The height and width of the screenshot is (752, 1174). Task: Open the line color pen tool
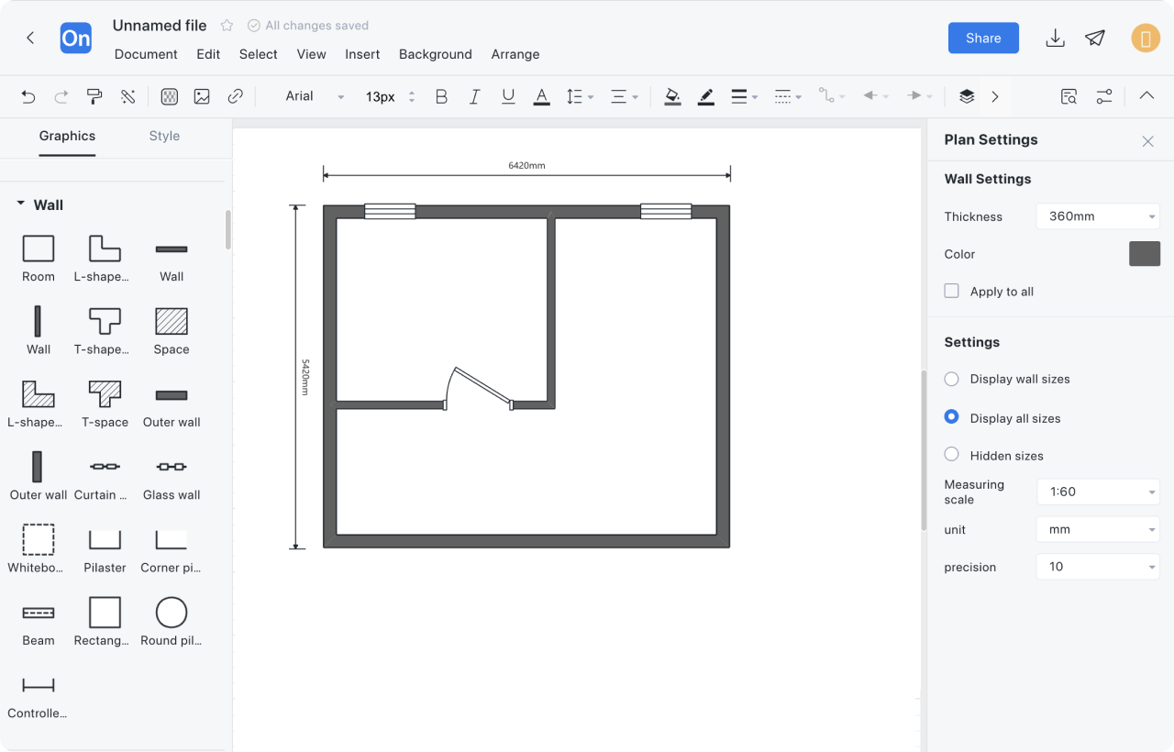705,96
